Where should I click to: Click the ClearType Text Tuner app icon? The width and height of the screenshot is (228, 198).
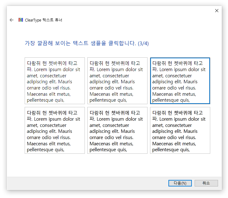point(21,20)
